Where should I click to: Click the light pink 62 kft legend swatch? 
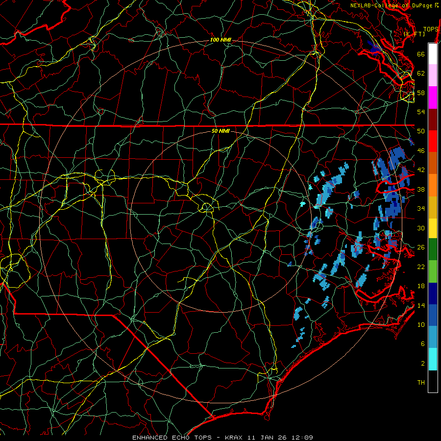pos(433,75)
